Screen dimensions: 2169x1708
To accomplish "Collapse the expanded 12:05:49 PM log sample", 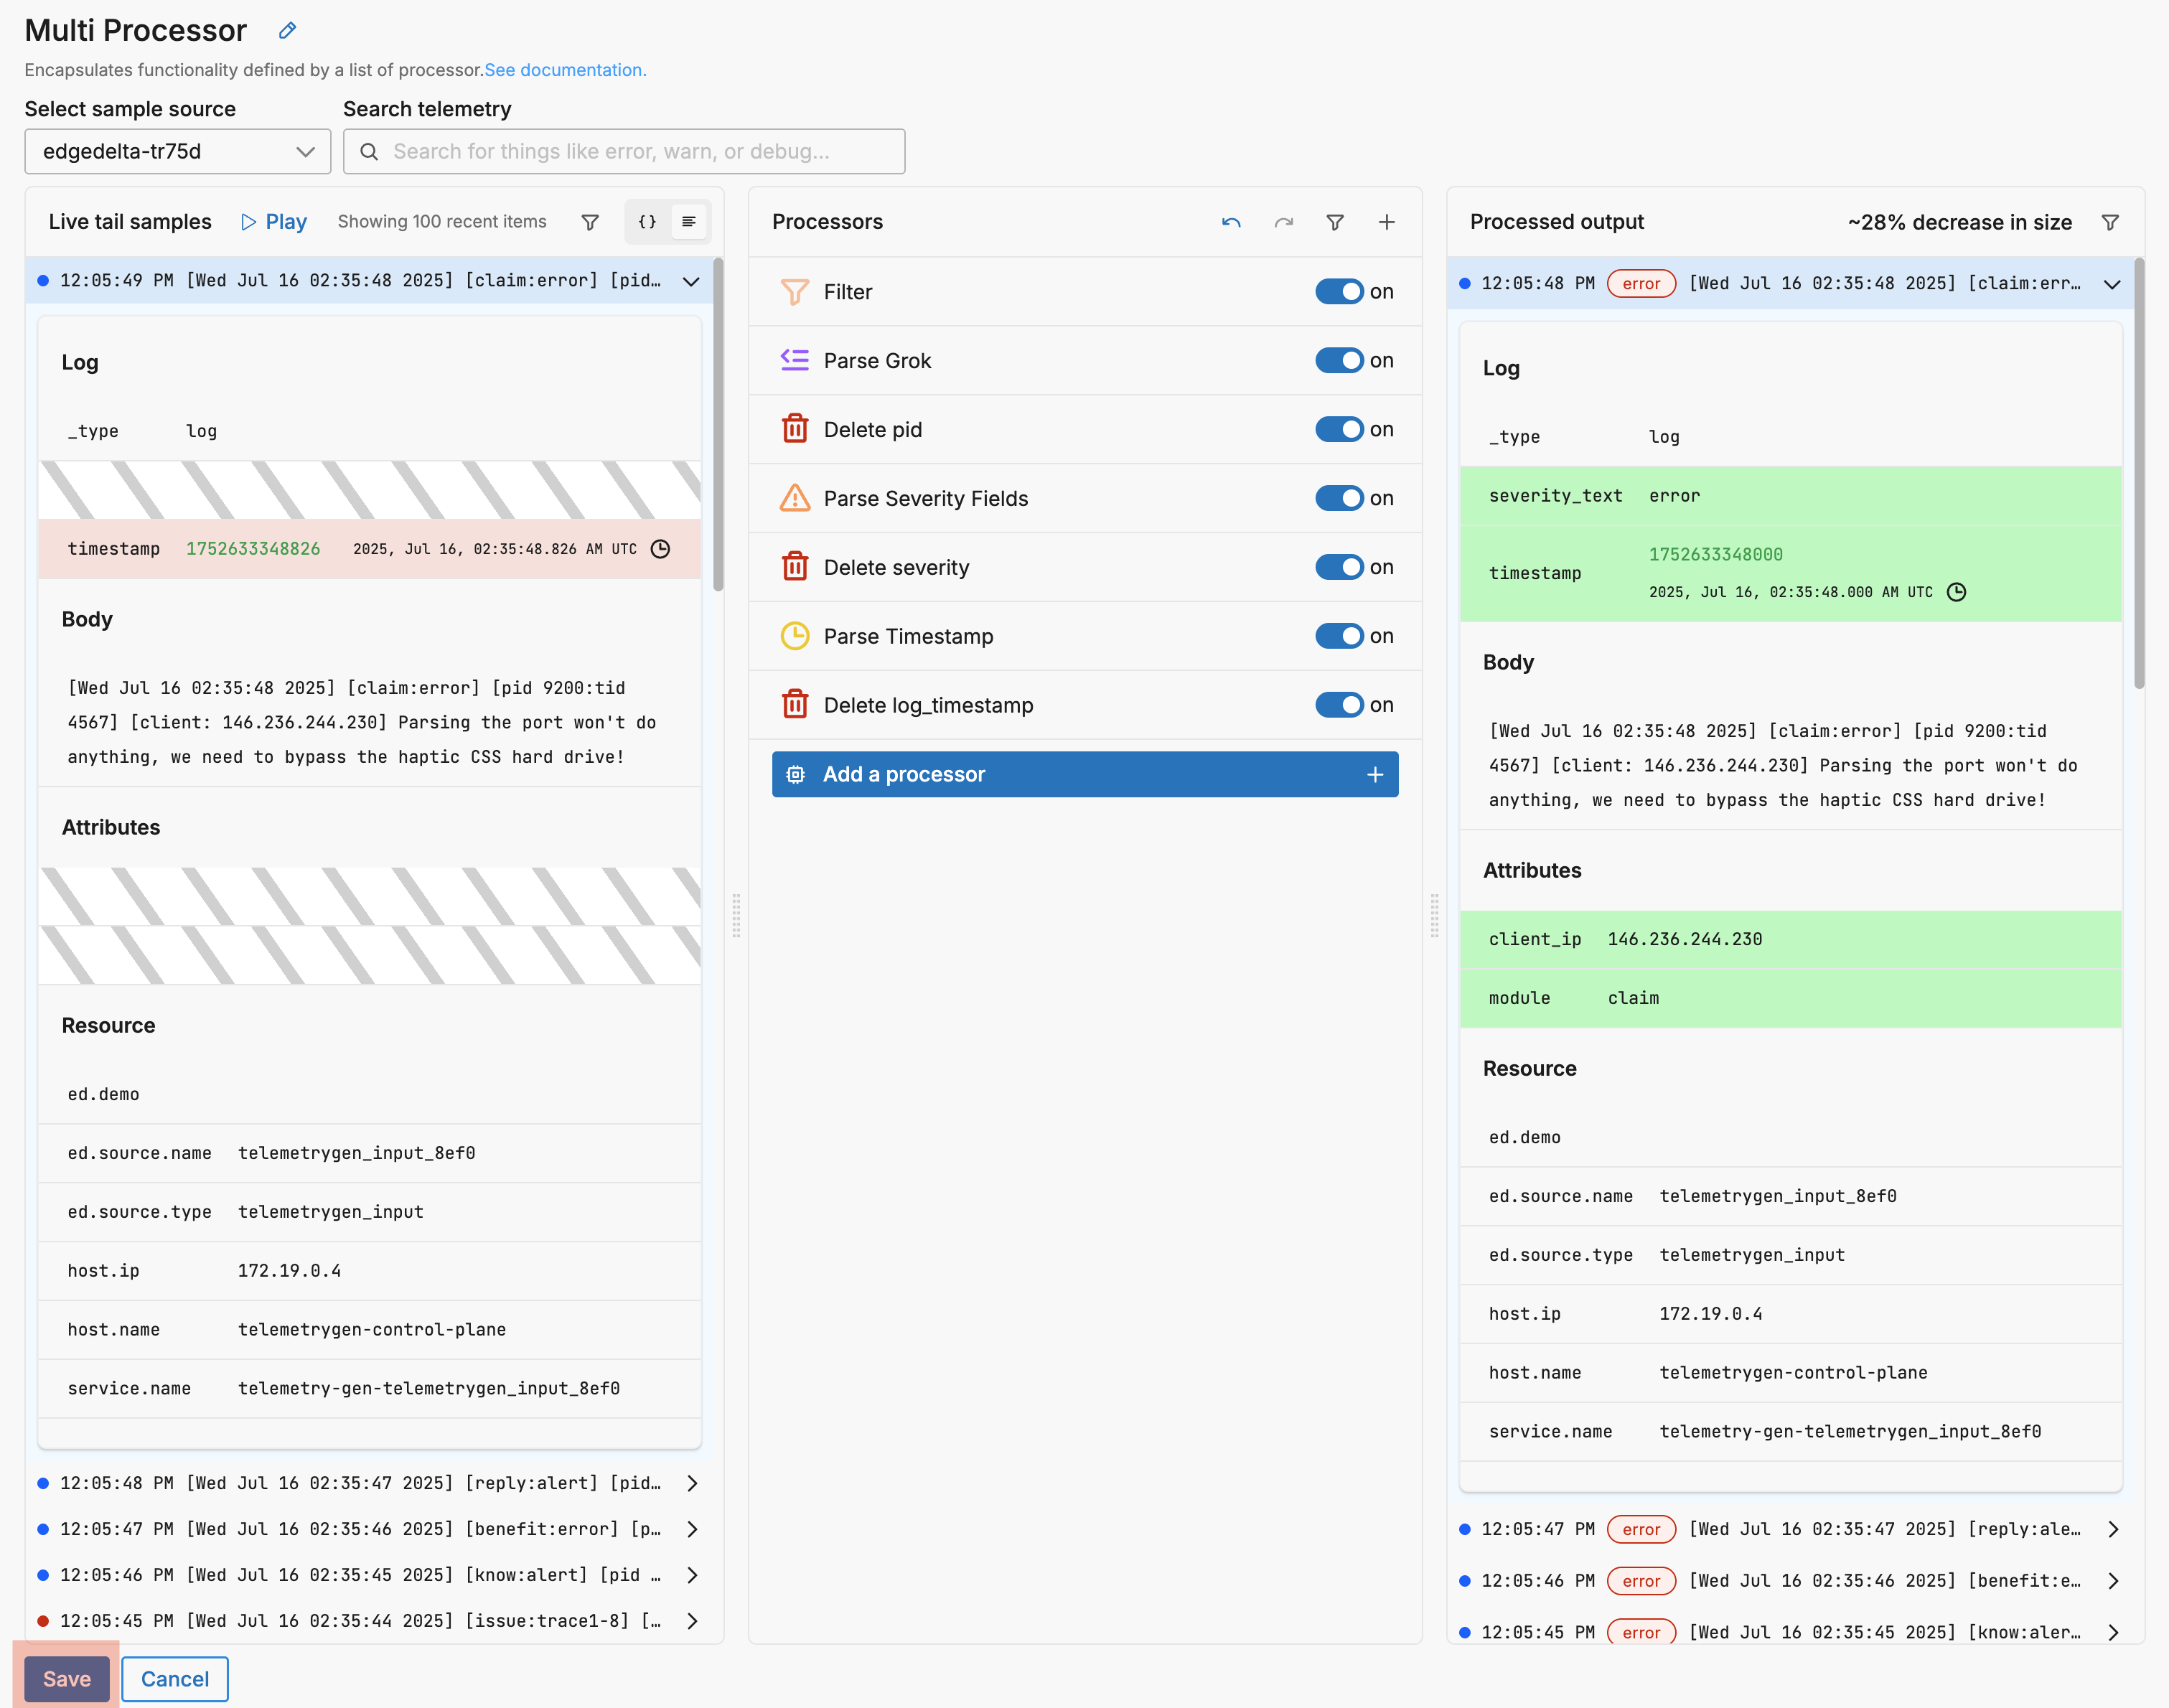I will coord(691,281).
